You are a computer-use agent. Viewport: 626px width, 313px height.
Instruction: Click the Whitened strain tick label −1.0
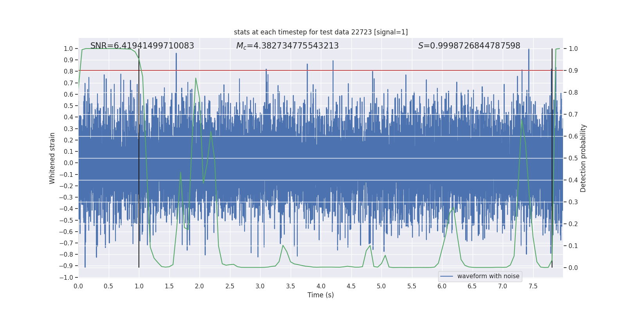(66, 277)
